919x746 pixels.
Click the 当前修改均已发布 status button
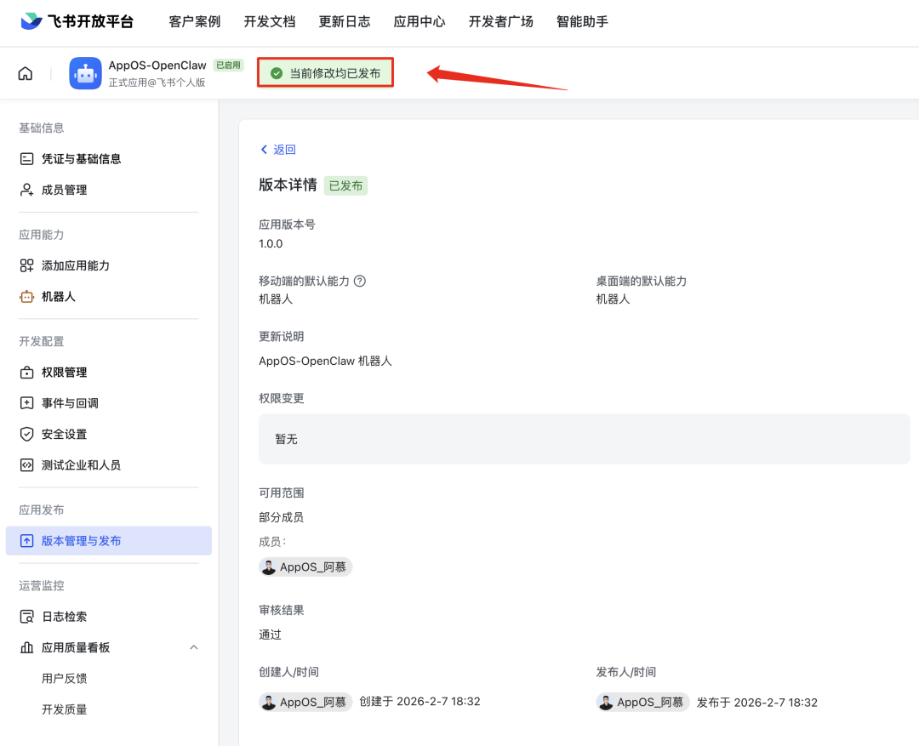coord(325,73)
